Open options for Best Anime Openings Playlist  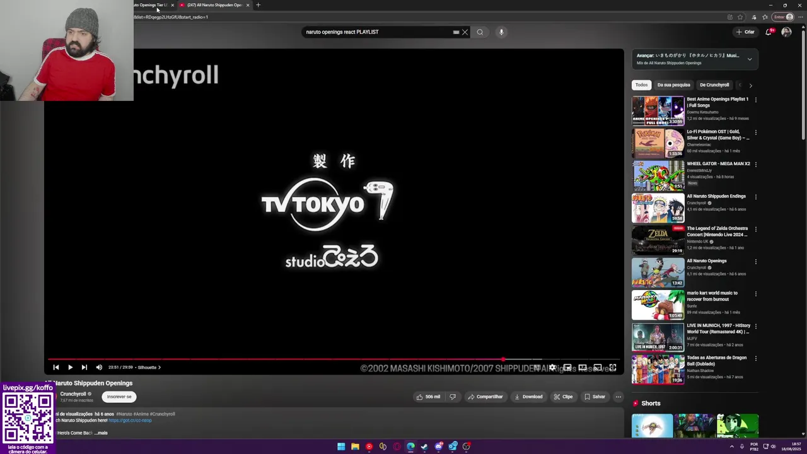tap(755, 100)
